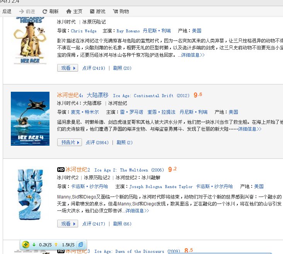
Task: Open the Ice Age 2 poster thumbnail
Action: pyautogui.click(x=30, y=194)
